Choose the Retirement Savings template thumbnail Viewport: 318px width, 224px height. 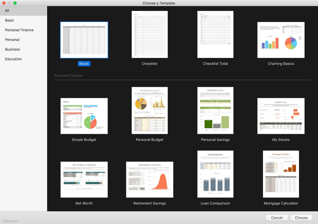150,179
